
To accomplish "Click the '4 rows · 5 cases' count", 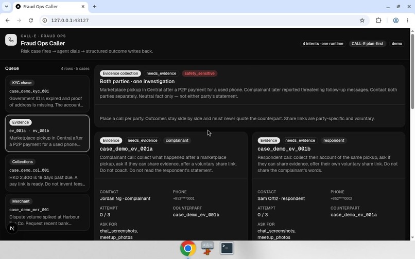I will point(75,68).
